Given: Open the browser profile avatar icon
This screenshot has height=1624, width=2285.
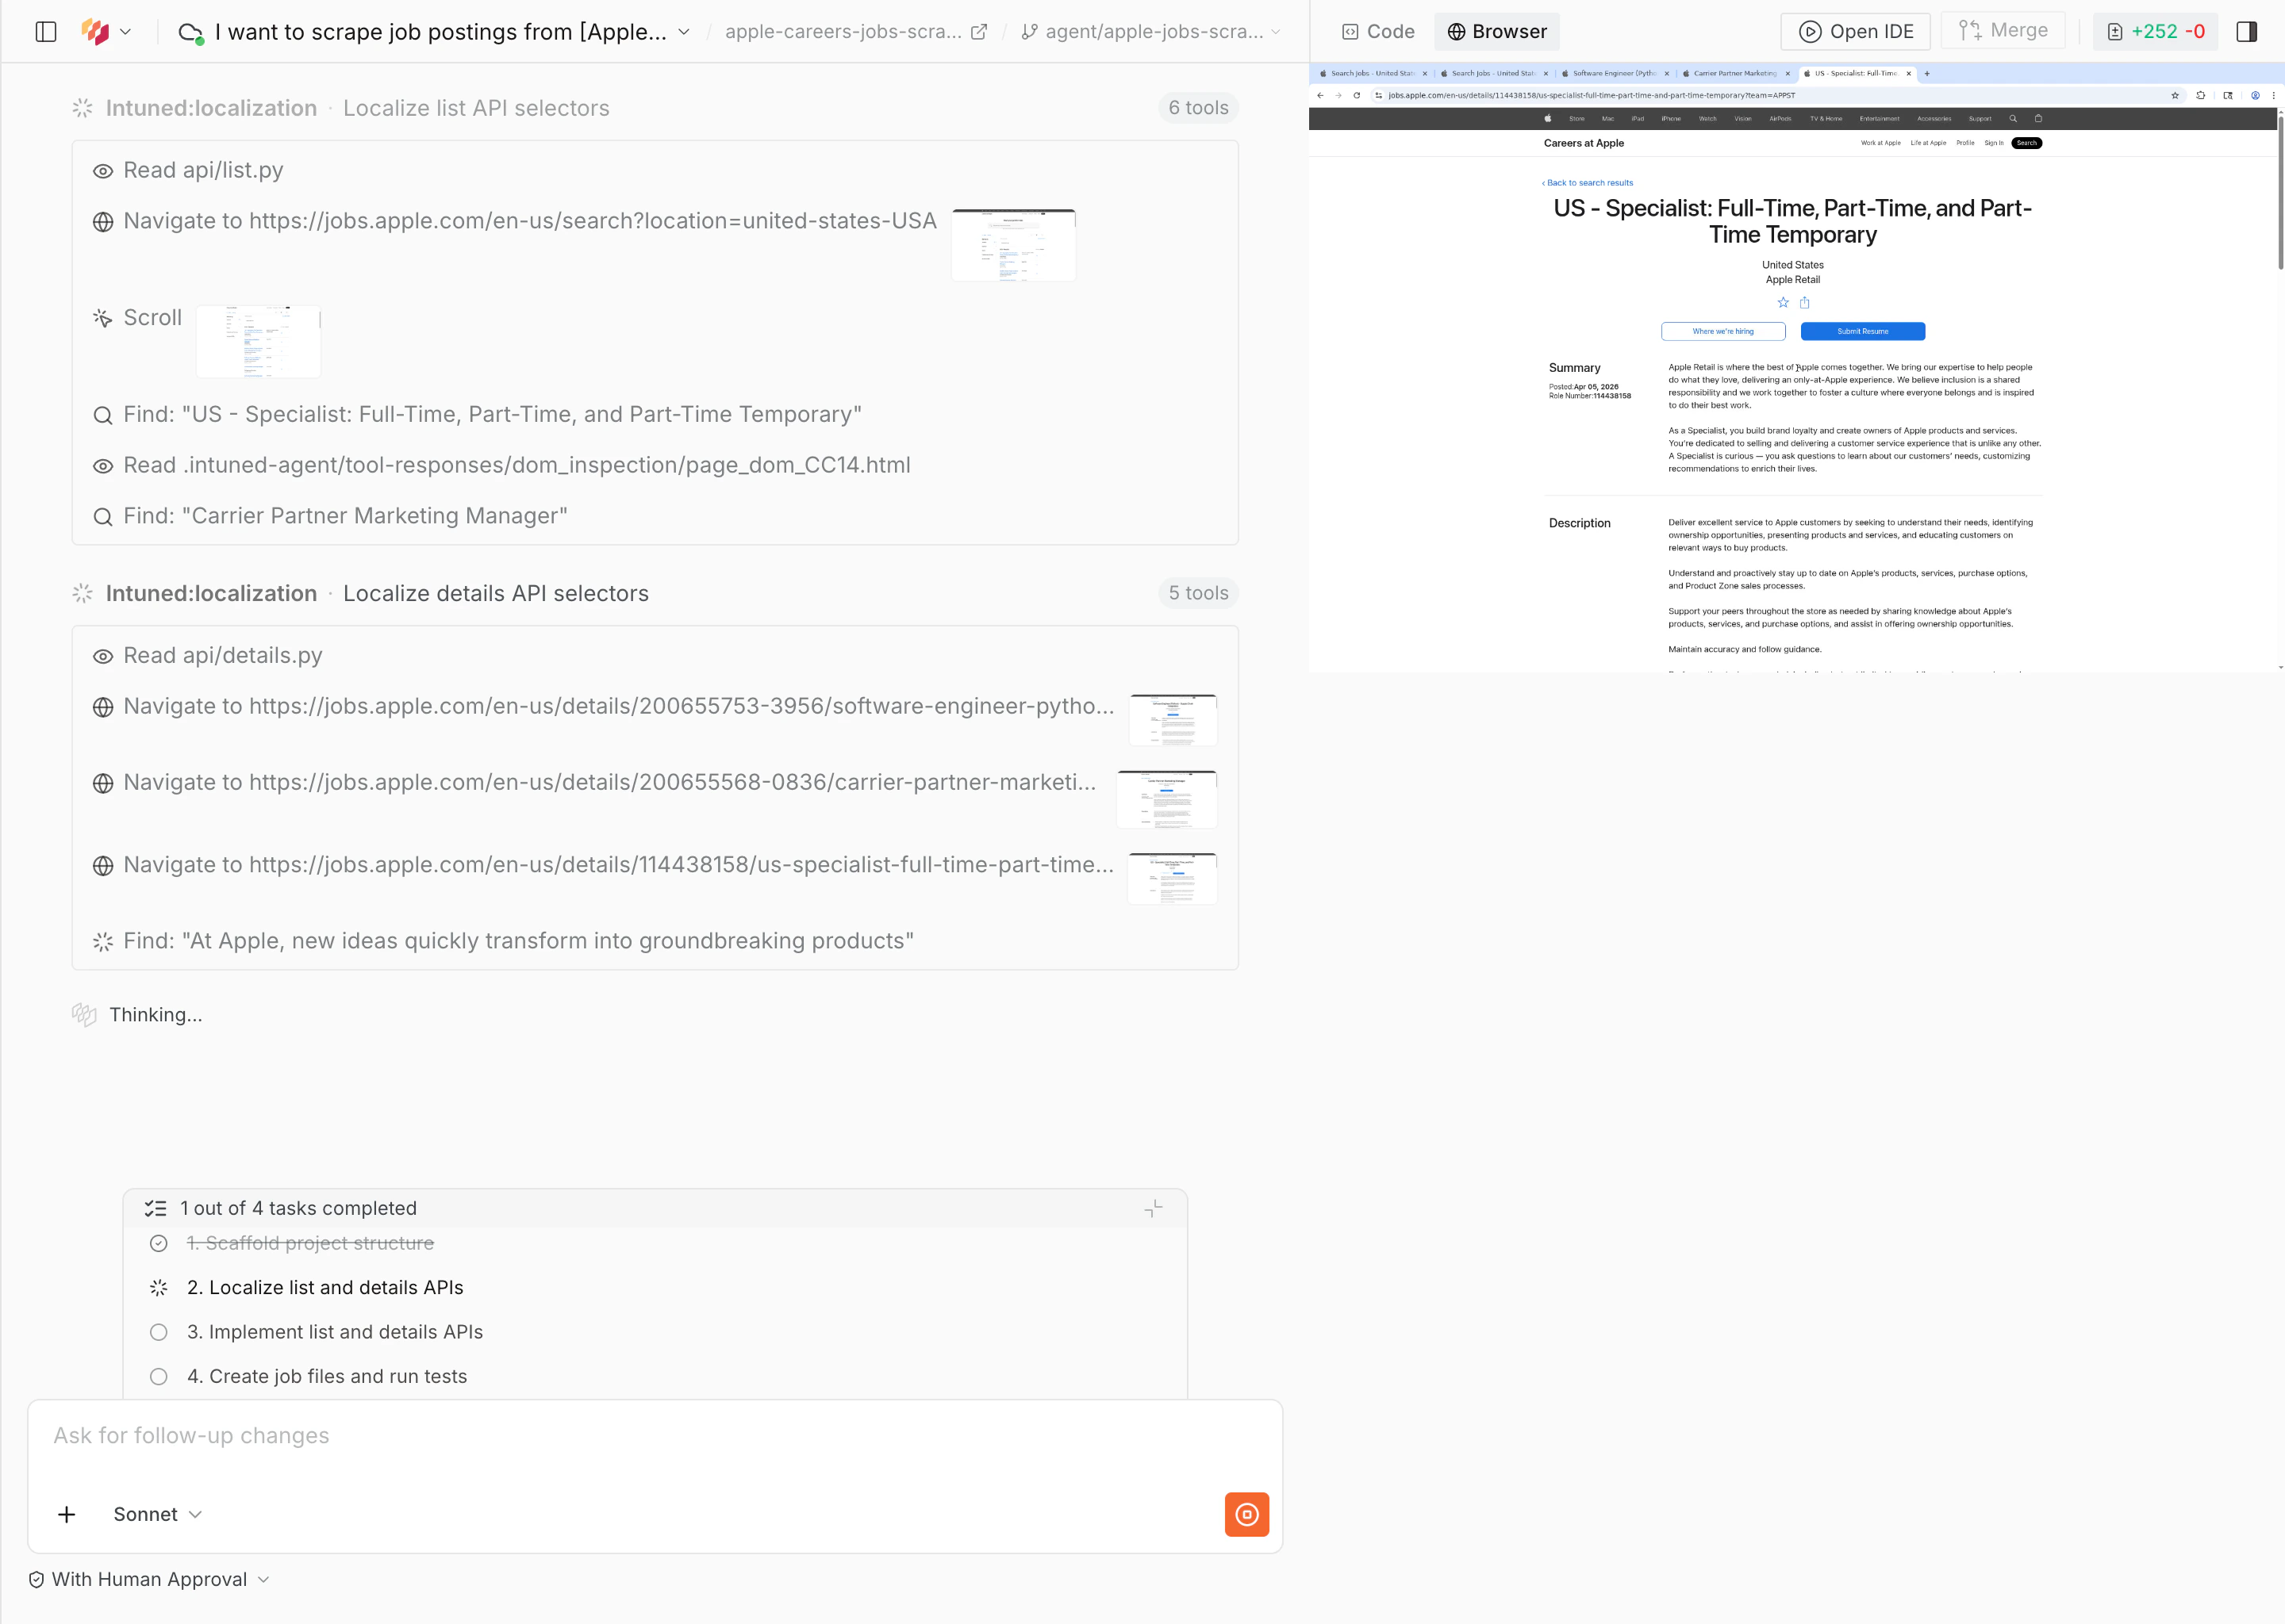Looking at the screenshot, I should click(x=2255, y=96).
